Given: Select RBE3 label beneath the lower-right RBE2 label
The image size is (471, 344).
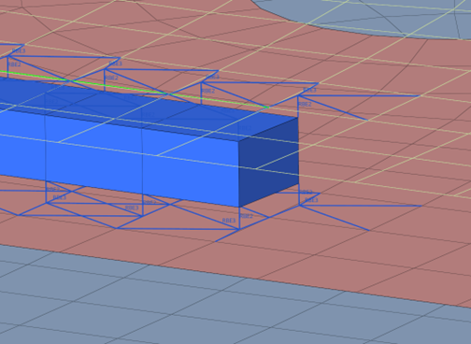Looking at the screenshot, I should coord(311,200).
